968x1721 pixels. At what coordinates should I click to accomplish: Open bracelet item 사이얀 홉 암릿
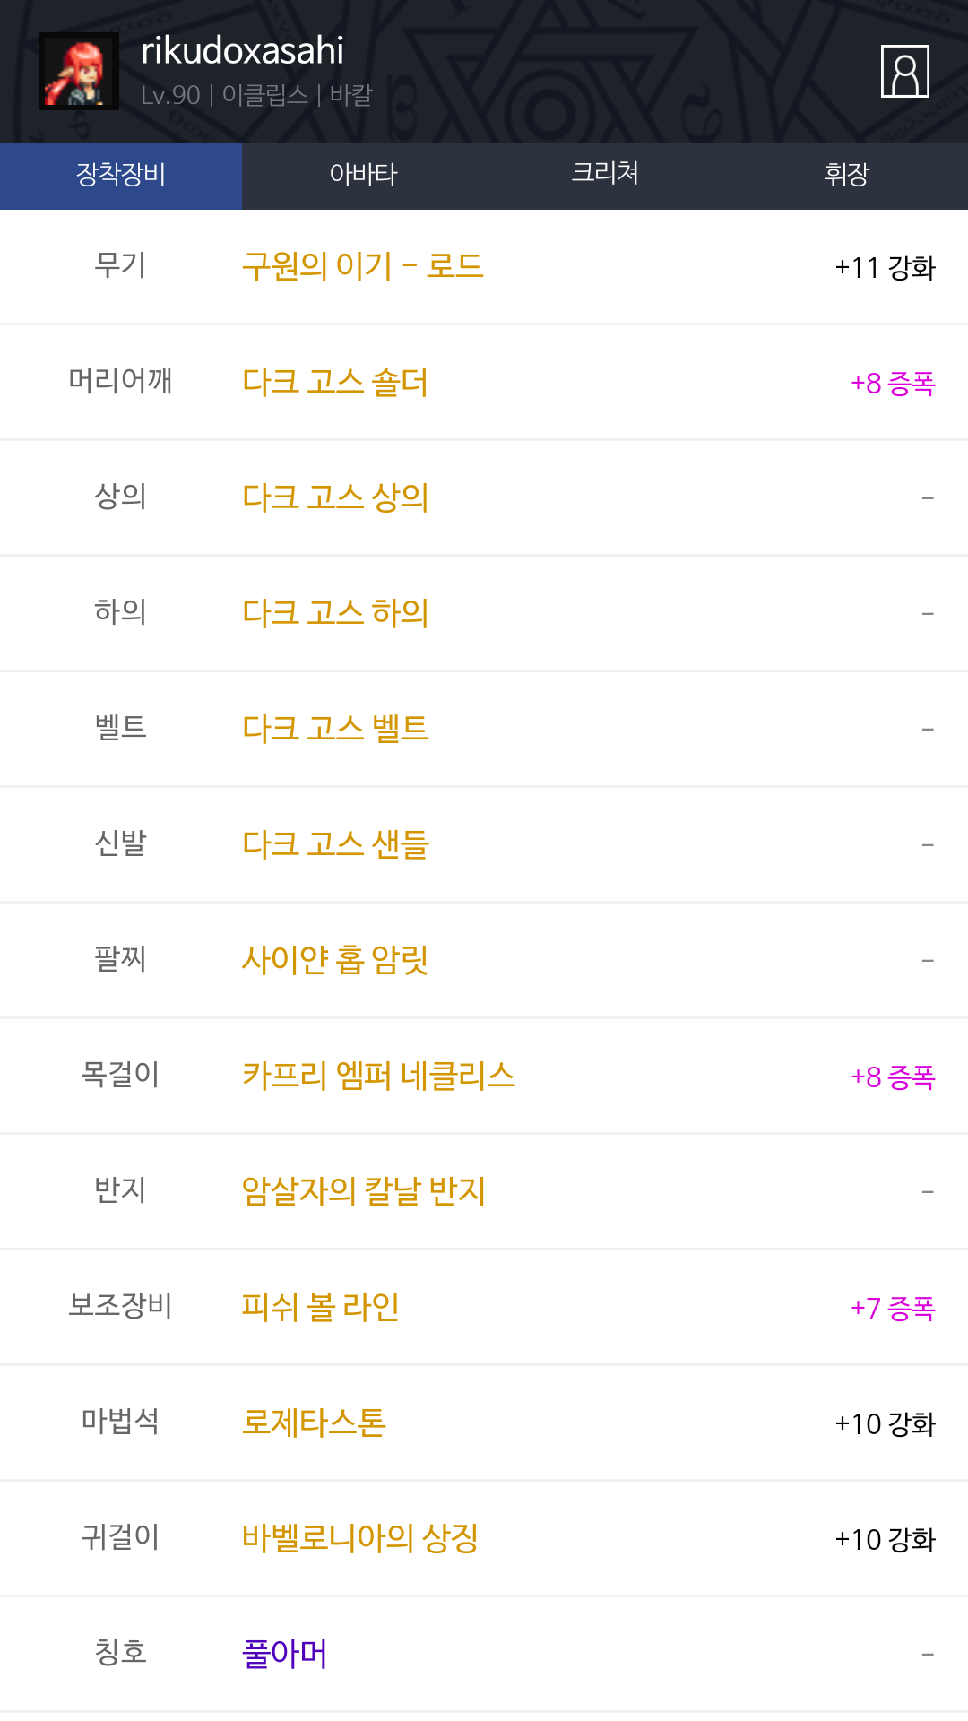coord(335,960)
